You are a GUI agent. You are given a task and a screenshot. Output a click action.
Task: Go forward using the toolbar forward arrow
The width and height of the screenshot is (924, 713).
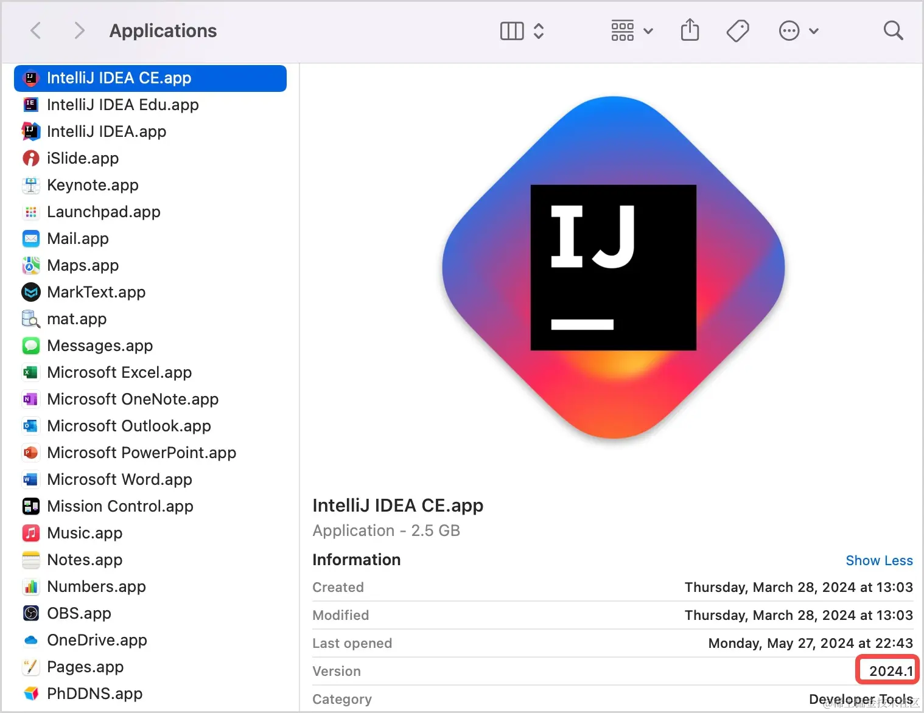point(79,30)
